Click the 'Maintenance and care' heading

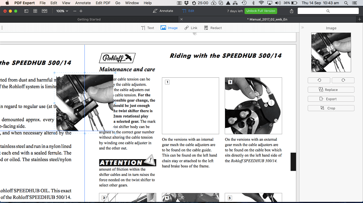pos(127,69)
